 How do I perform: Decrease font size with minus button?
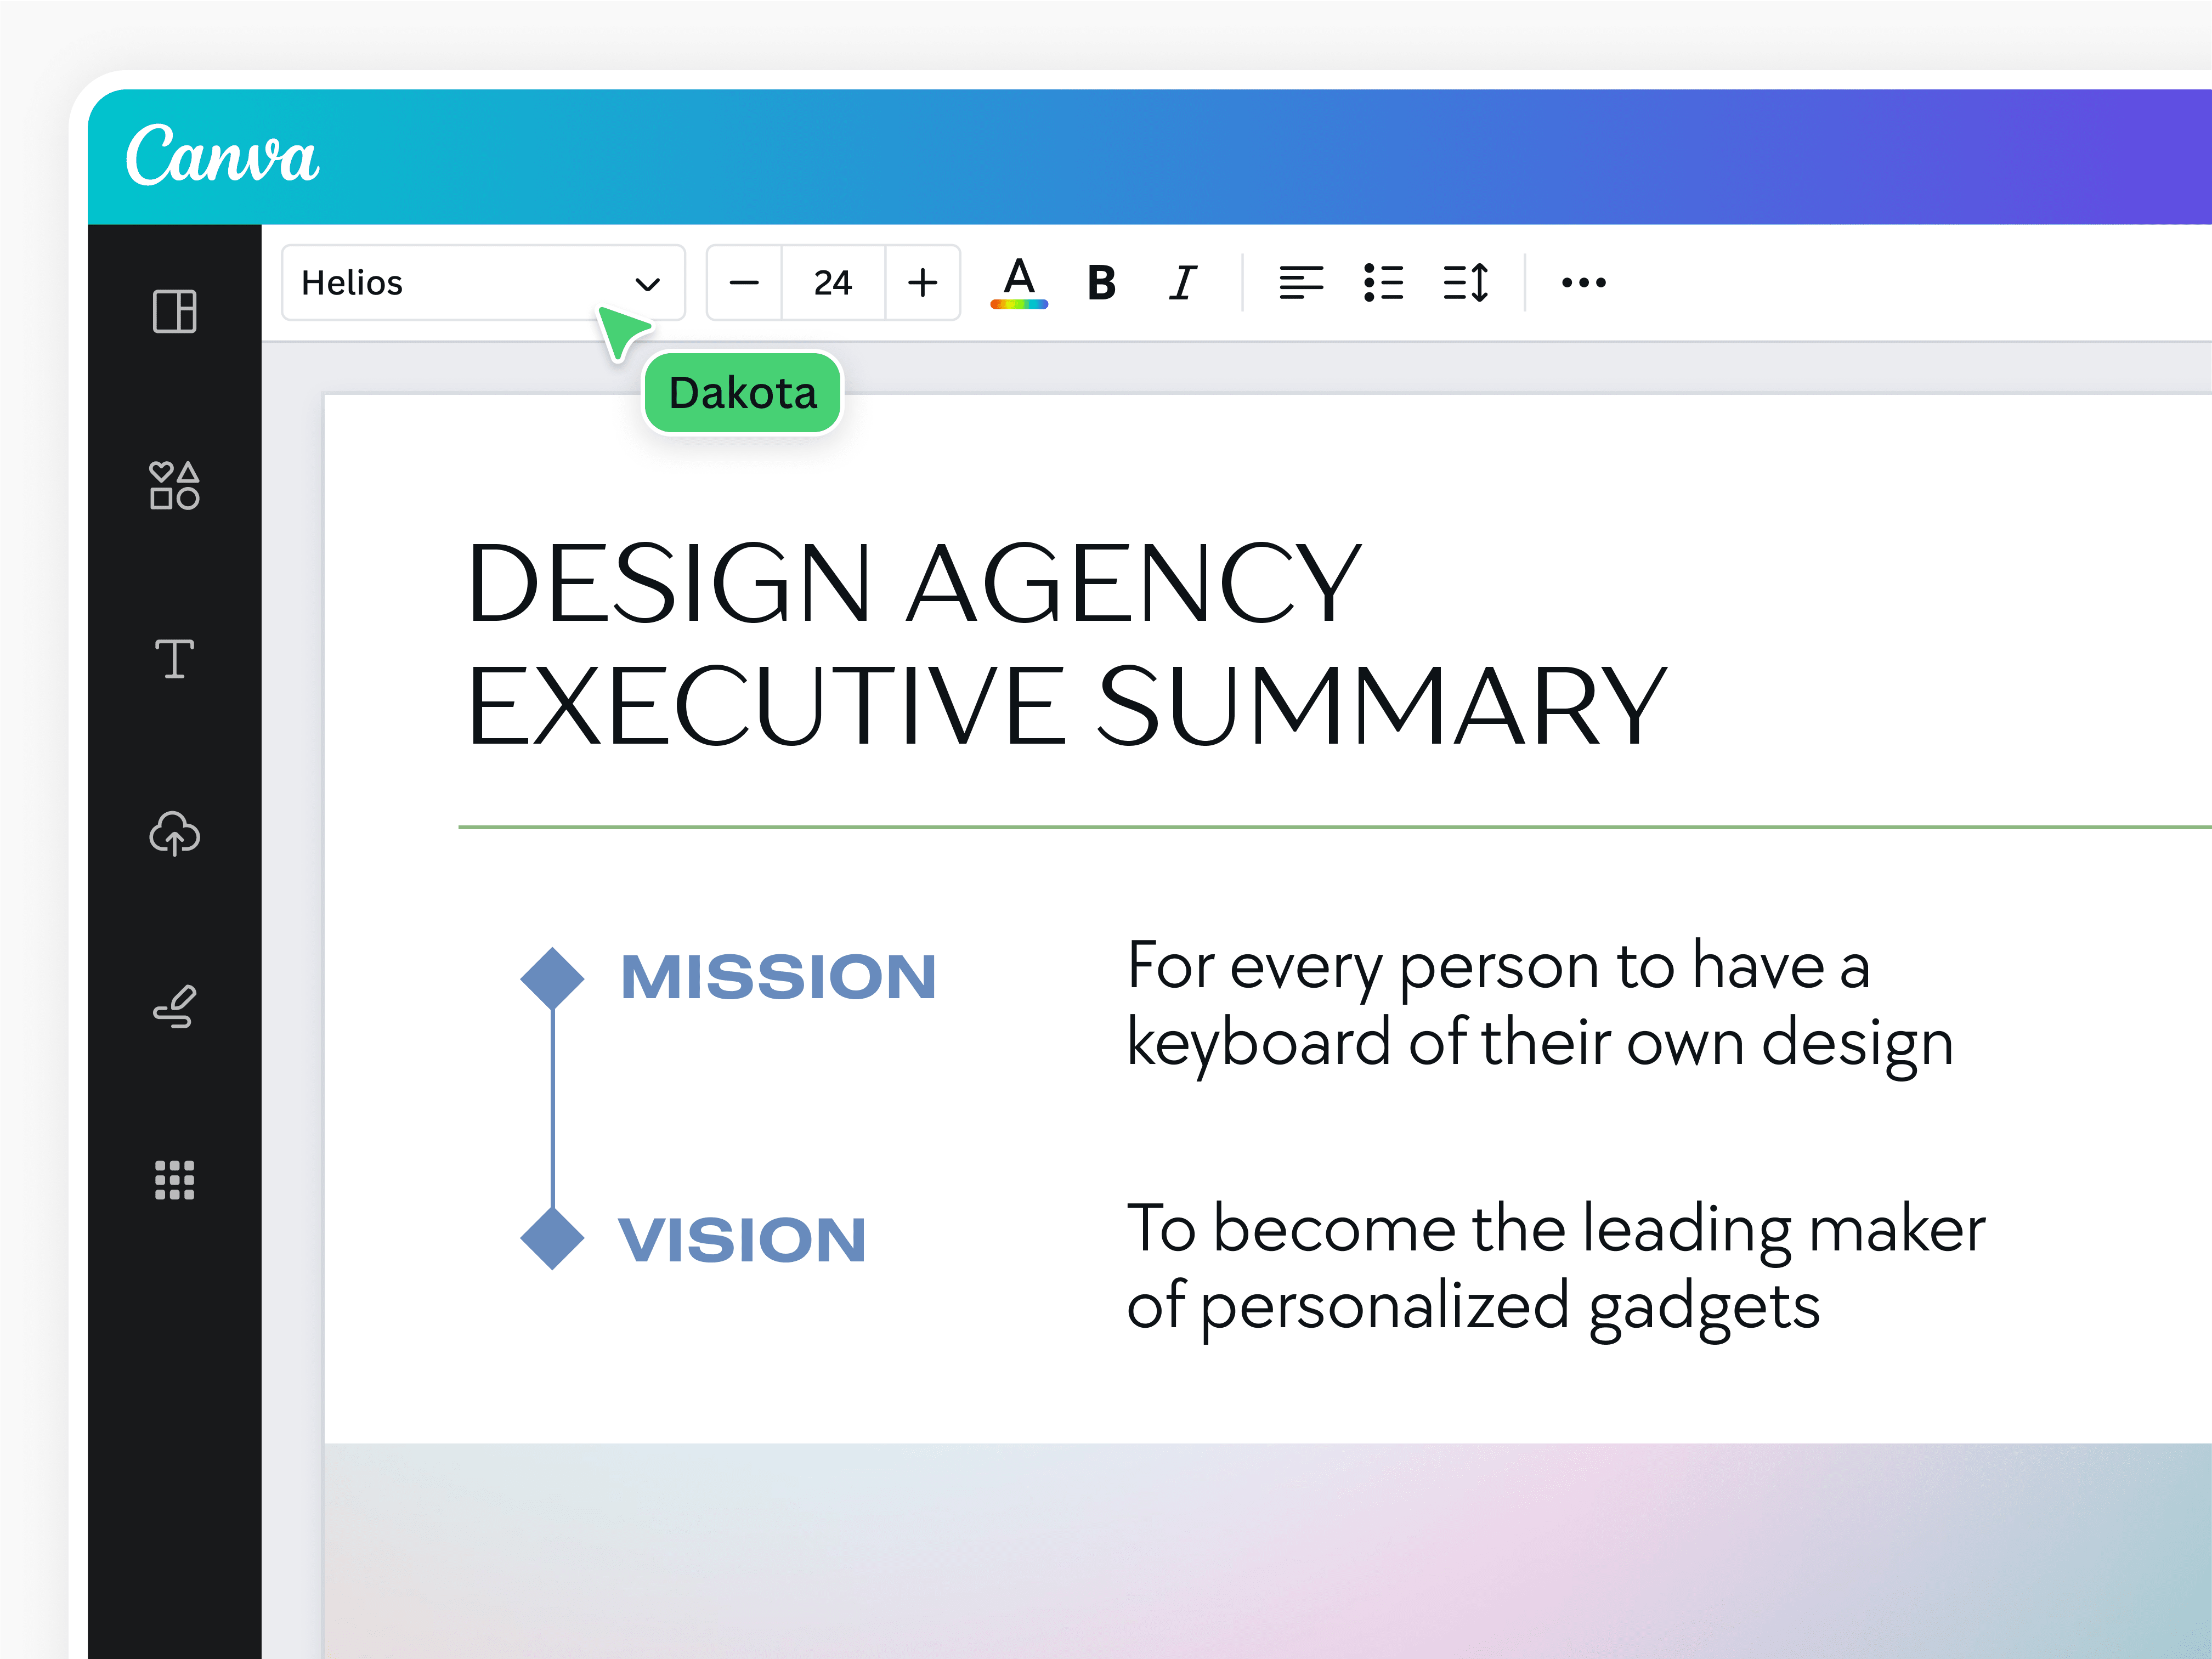744,283
